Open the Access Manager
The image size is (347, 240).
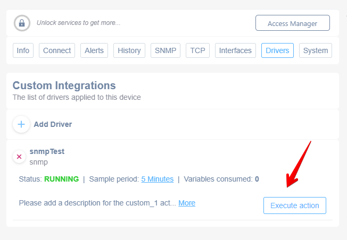pos(293,23)
